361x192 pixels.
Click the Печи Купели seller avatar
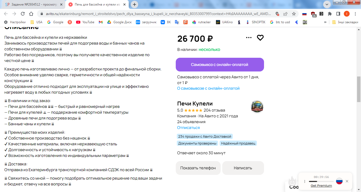(257, 107)
